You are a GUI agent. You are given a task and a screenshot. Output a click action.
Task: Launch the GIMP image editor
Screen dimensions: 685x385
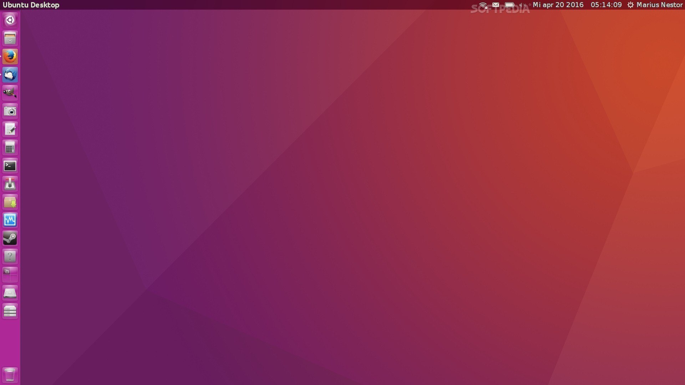10,93
